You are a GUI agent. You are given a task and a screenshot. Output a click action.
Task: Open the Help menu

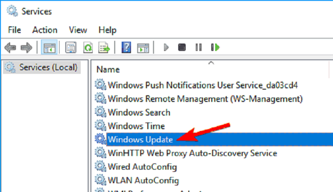(107, 30)
